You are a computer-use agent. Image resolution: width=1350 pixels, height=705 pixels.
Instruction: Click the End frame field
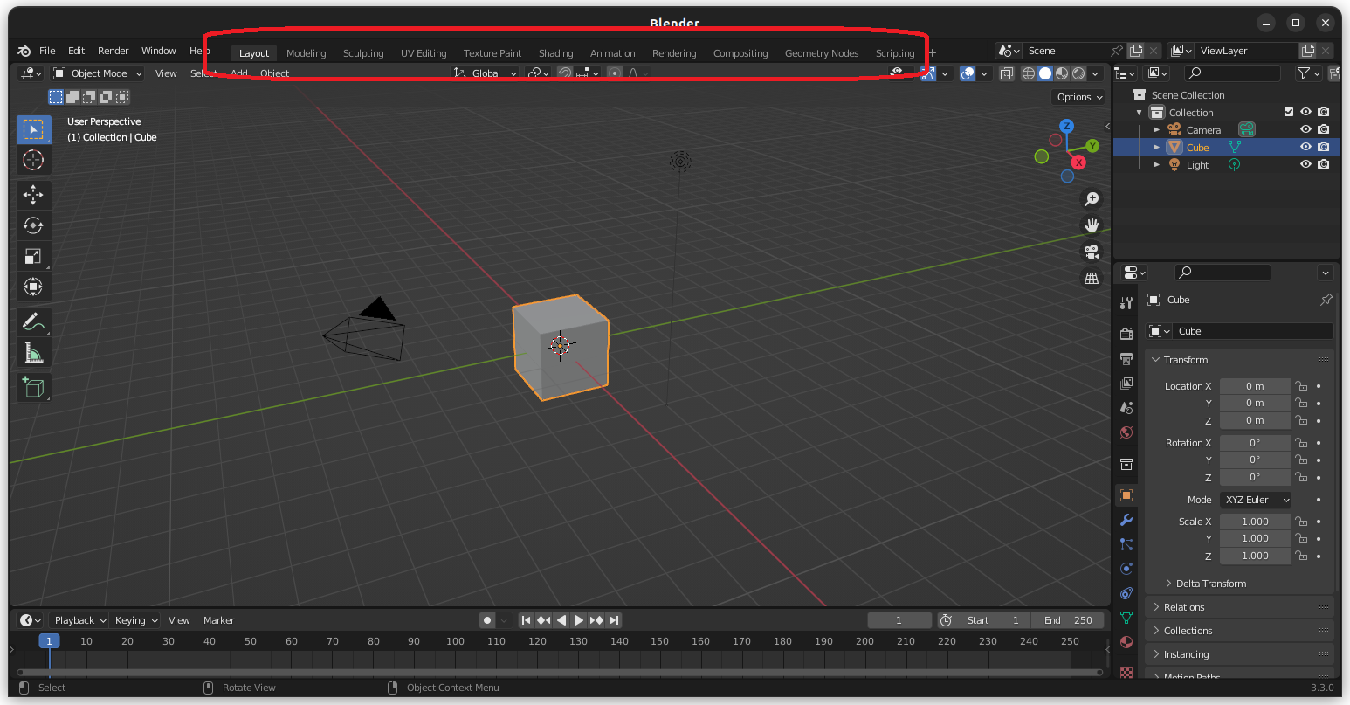(1067, 620)
